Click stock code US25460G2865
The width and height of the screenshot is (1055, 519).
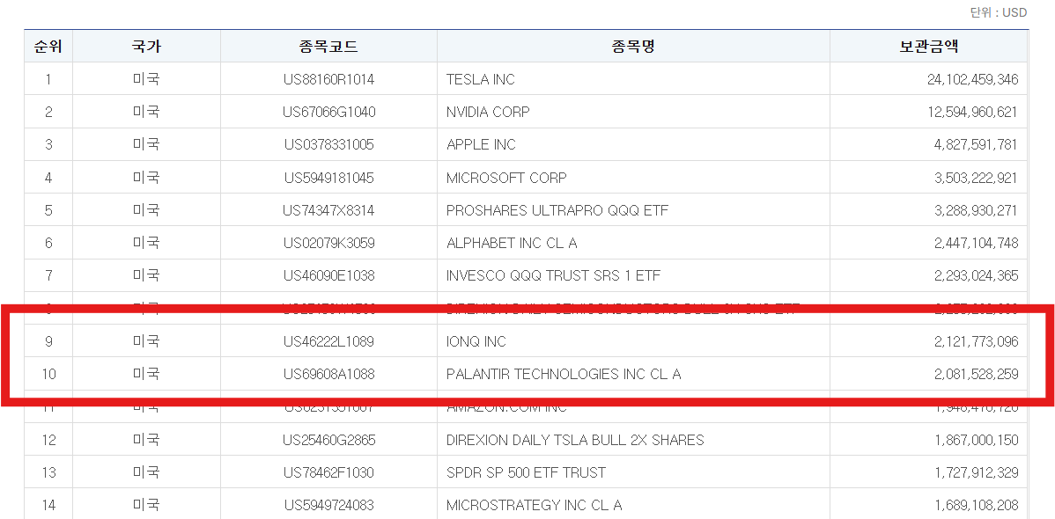point(328,440)
